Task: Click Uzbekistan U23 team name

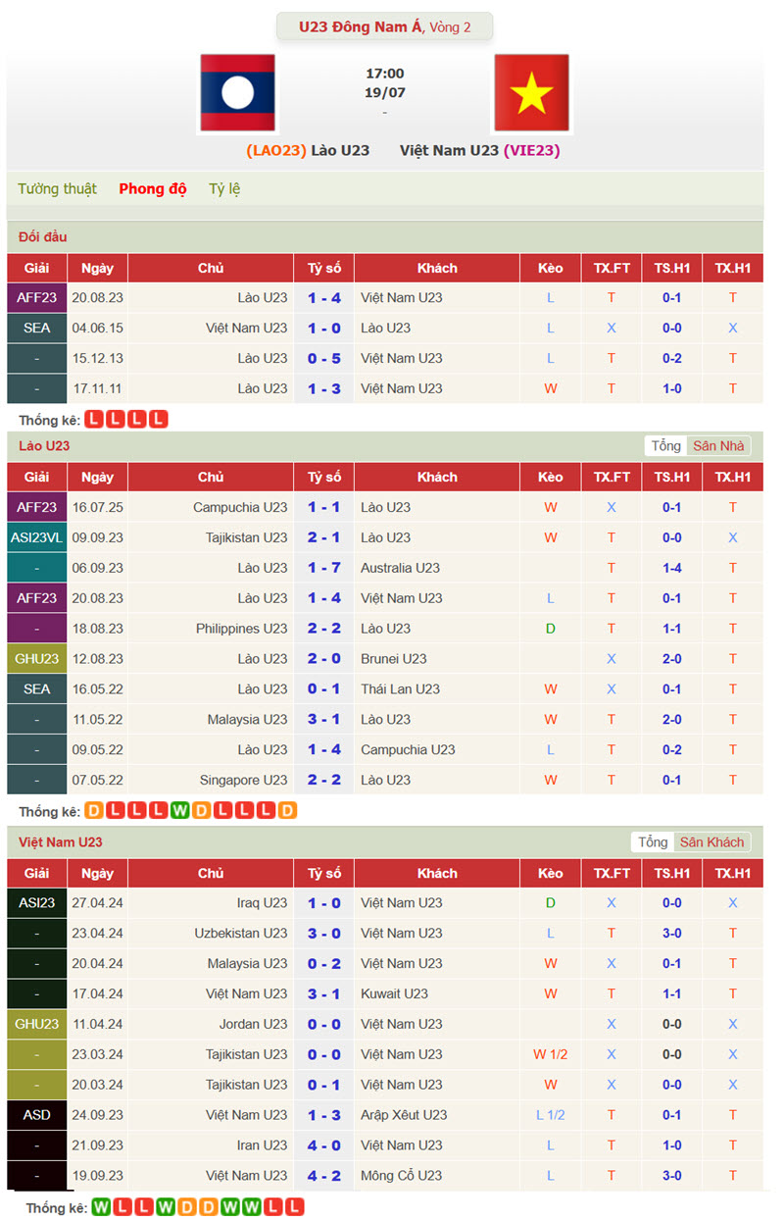Action: (241, 934)
